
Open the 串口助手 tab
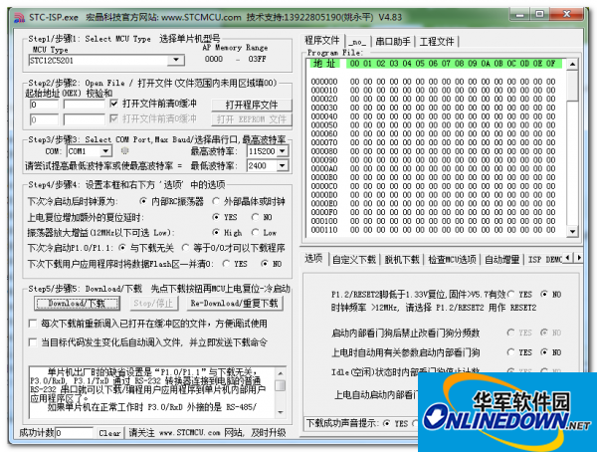393,42
